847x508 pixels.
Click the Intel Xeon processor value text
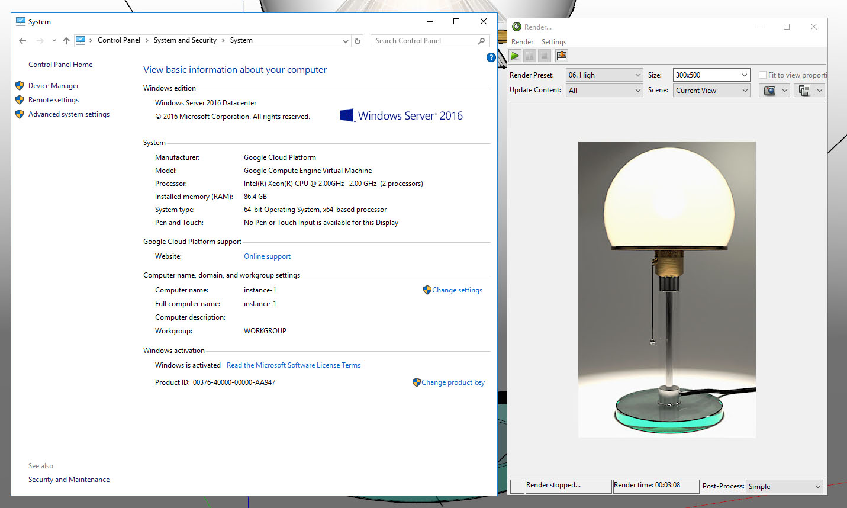click(x=333, y=184)
